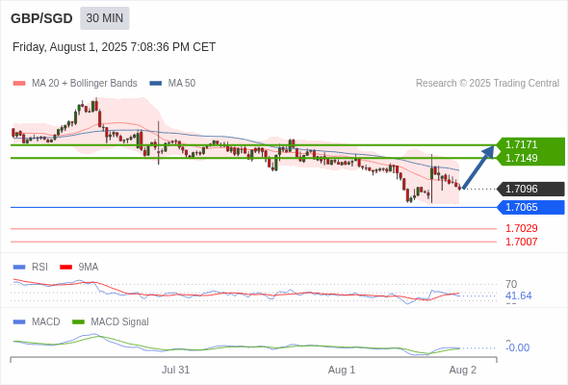Click the current price 1.7096 tag
This screenshot has width=568, height=385.
point(530,189)
